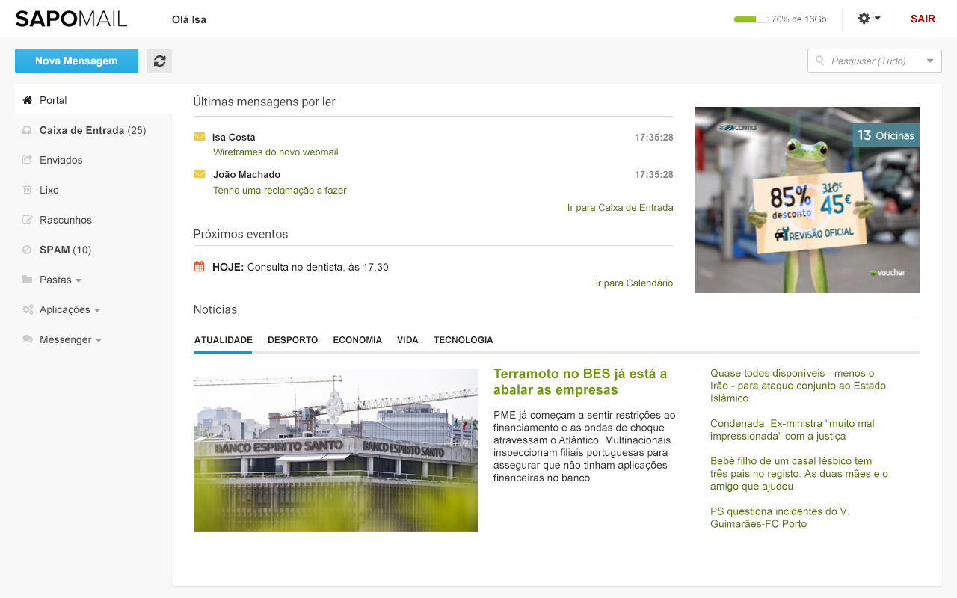Open headline Terramoto no BES
This screenshot has width=957, height=598.
580,381
